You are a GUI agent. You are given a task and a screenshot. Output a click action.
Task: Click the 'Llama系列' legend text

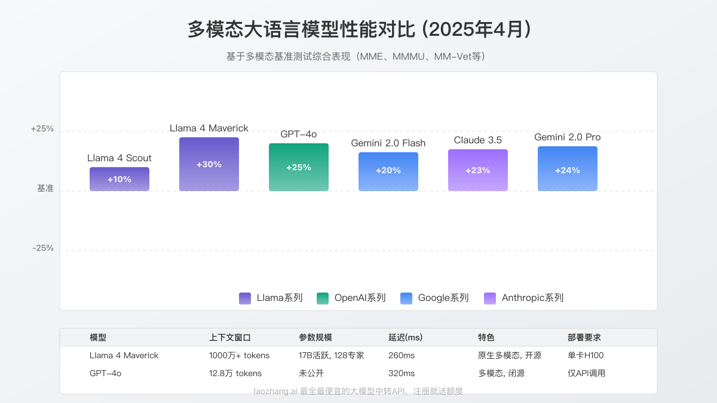pyautogui.click(x=280, y=298)
